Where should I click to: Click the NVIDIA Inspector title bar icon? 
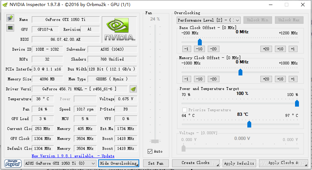(5, 5)
